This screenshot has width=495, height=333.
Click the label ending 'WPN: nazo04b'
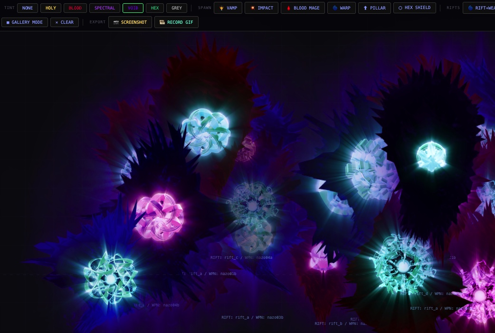[157, 305]
